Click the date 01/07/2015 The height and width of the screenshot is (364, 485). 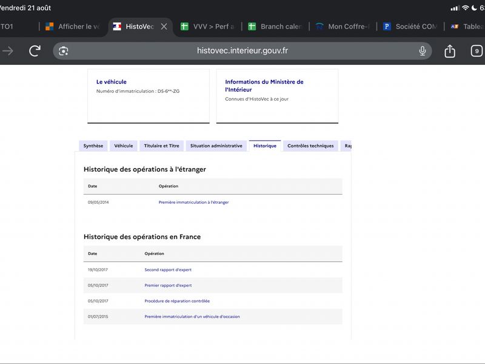pos(98,317)
